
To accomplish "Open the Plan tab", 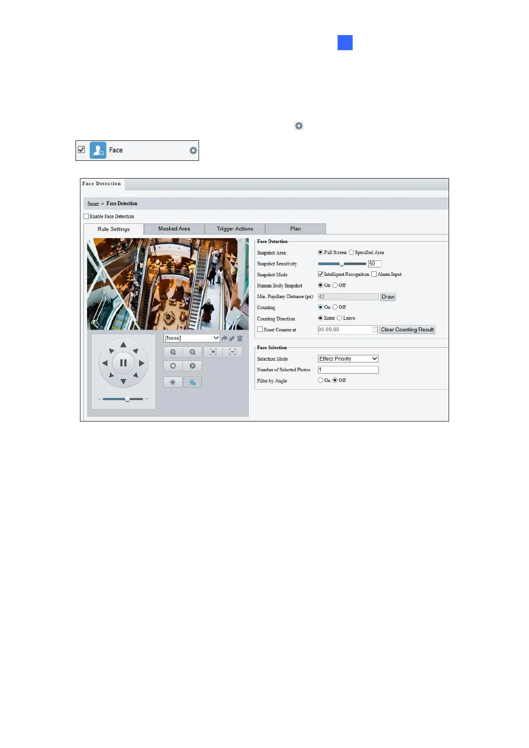I will pyautogui.click(x=295, y=229).
